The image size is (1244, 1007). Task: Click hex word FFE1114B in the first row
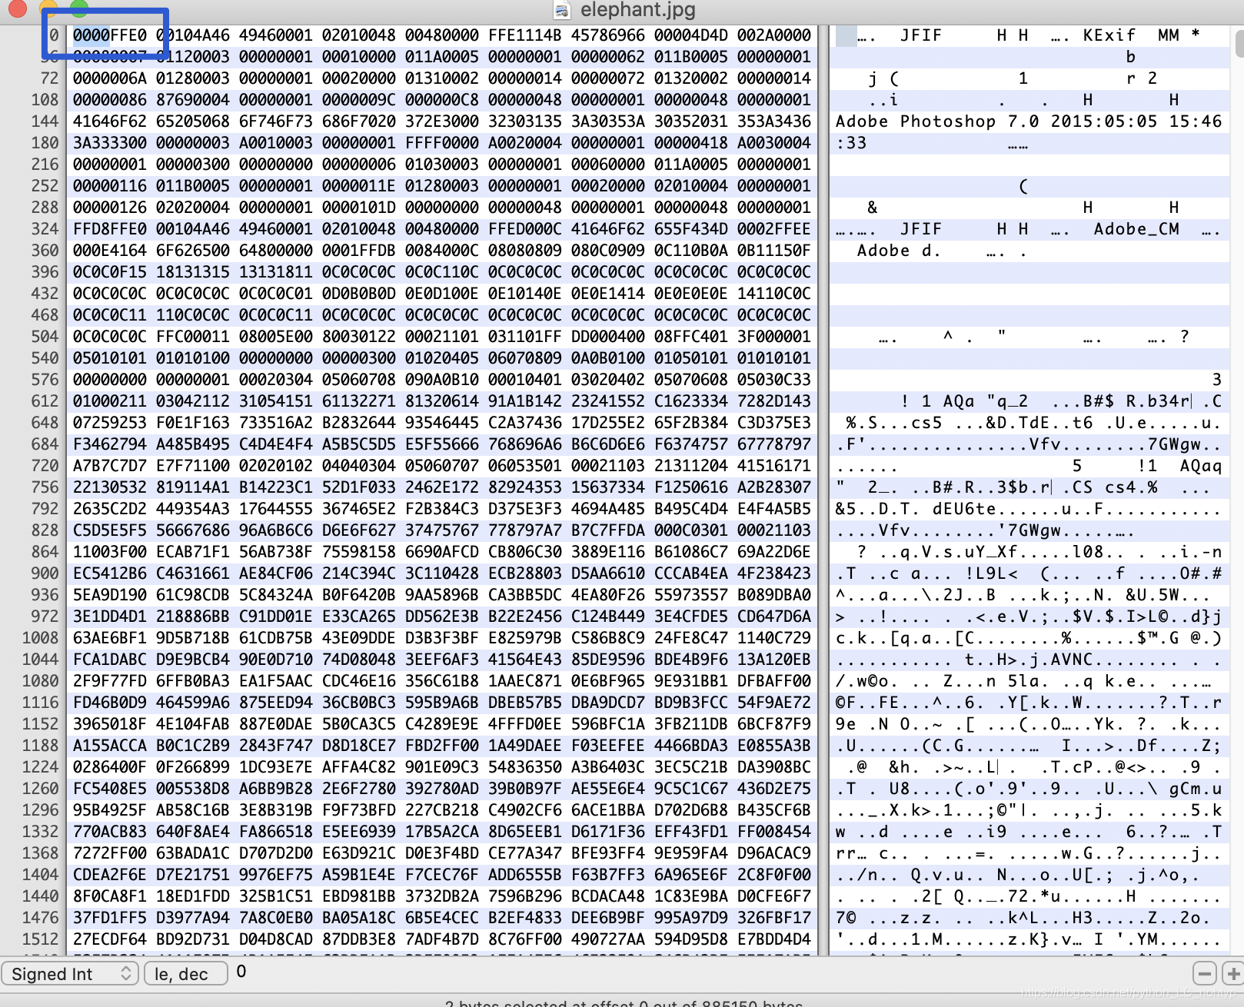(524, 35)
